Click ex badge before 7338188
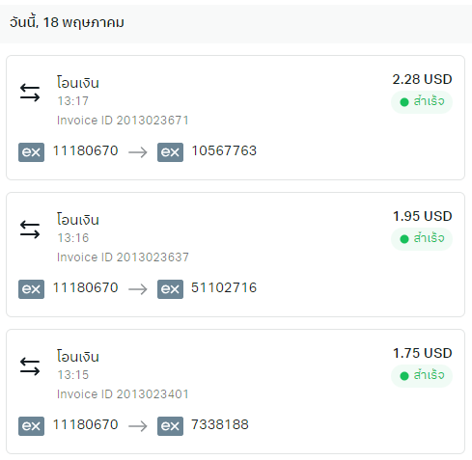 click(x=170, y=426)
